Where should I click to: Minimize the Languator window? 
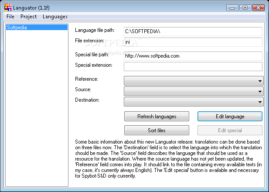[x=232, y=8]
